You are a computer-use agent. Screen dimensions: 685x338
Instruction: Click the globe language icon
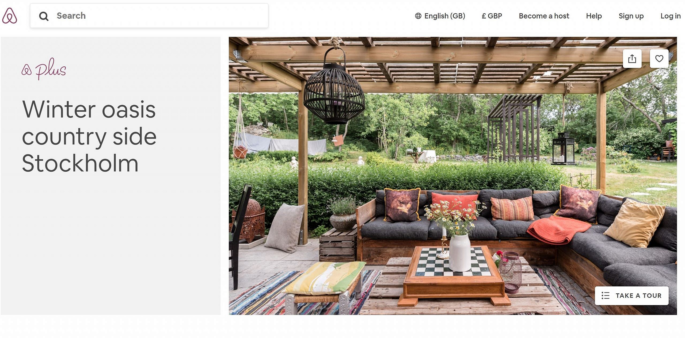point(418,16)
